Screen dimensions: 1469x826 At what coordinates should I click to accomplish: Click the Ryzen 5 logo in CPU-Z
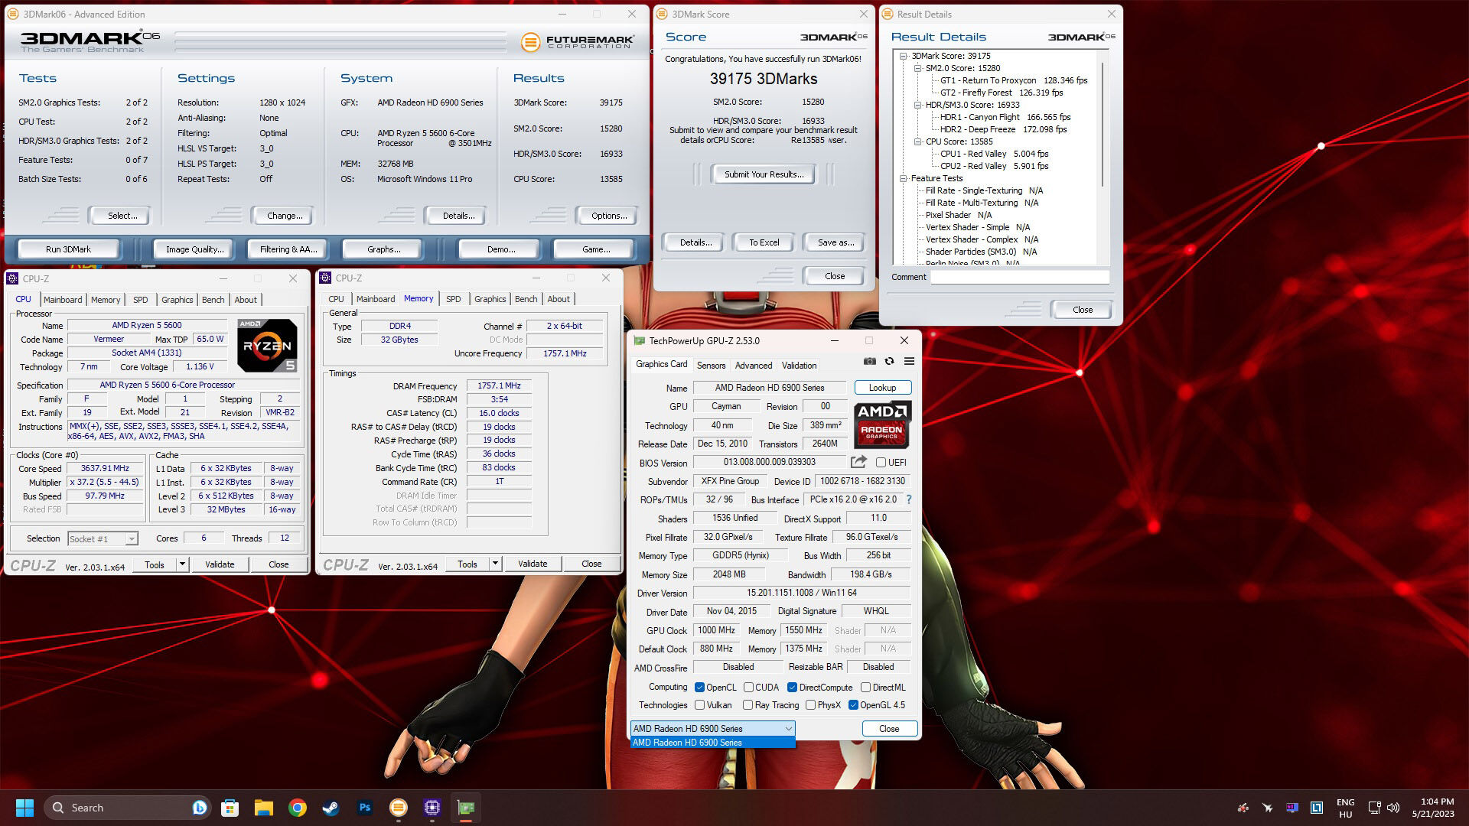[x=267, y=346]
